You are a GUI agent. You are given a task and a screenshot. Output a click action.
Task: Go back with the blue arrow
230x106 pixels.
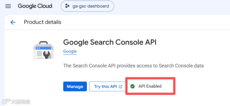click(x=13, y=22)
